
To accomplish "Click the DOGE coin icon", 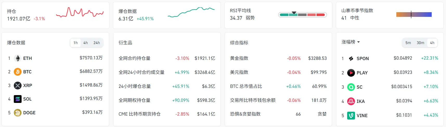I will click(x=18, y=113).
